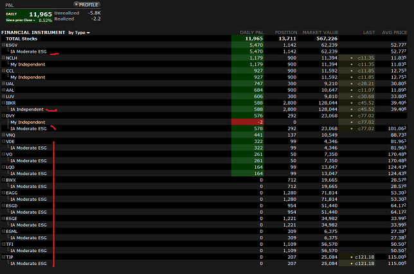This screenshot has height=274, width=414.
Task: Click the AVG PRICE column header
Action: [395, 32]
